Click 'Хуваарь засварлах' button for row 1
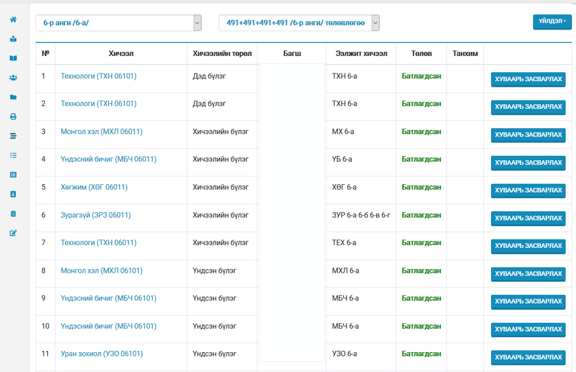576x372 pixels. click(528, 79)
